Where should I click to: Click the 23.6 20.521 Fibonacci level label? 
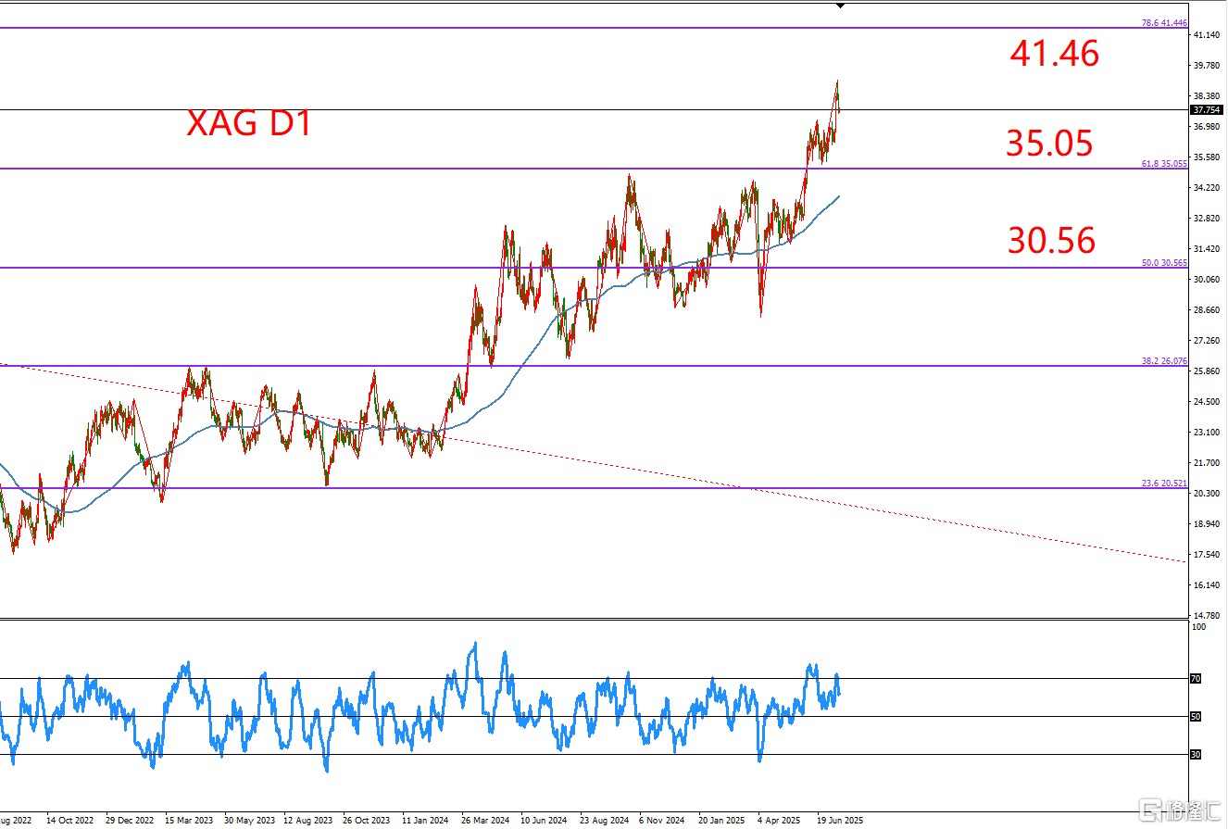pos(1164,484)
